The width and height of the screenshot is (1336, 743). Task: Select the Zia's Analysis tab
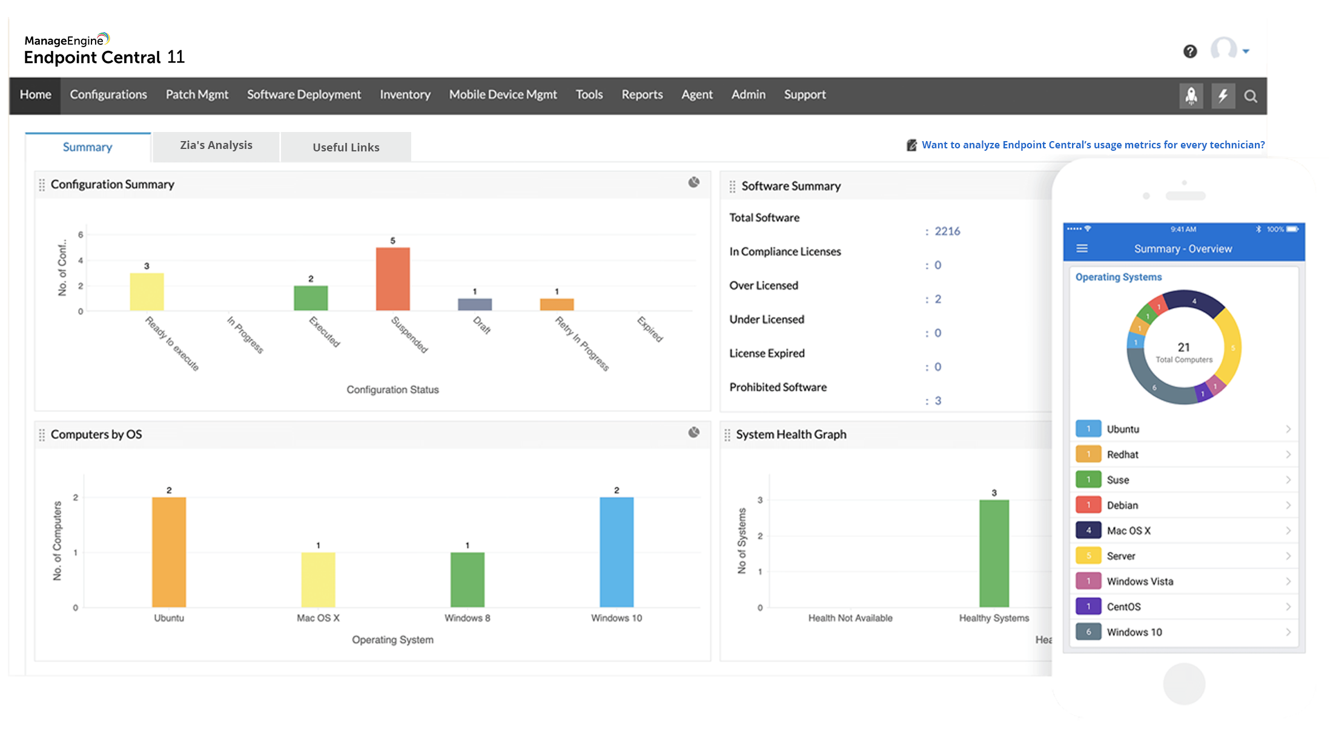pyautogui.click(x=215, y=145)
